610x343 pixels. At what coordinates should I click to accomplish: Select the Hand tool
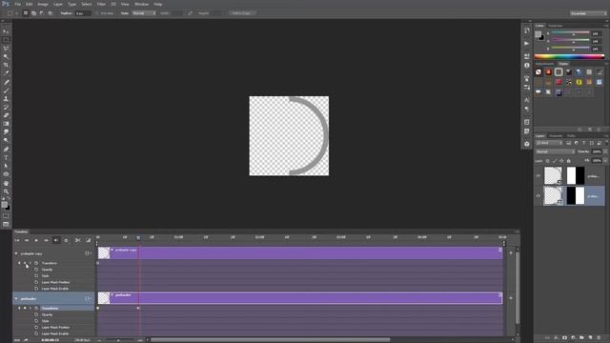point(6,183)
